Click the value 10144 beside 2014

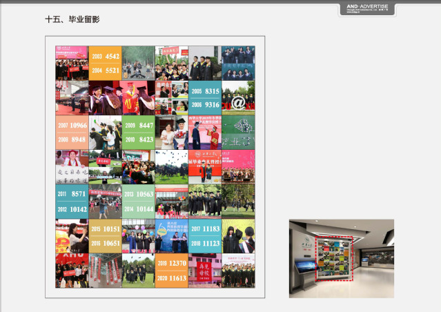pos(145,209)
